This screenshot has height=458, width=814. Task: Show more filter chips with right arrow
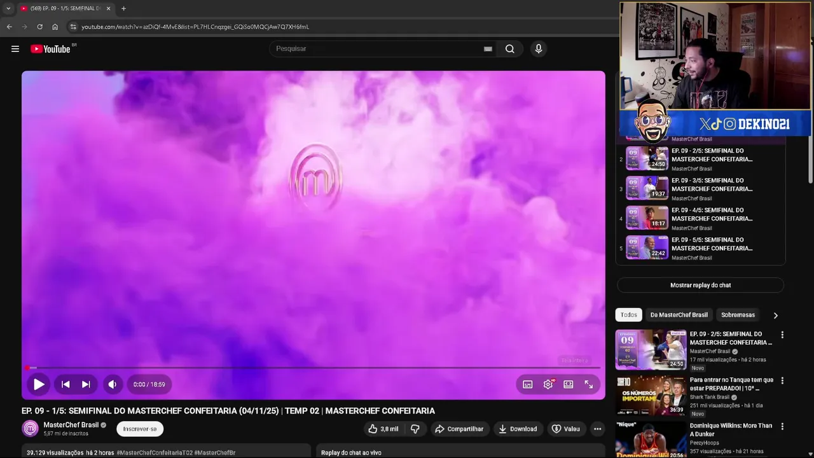point(775,315)
